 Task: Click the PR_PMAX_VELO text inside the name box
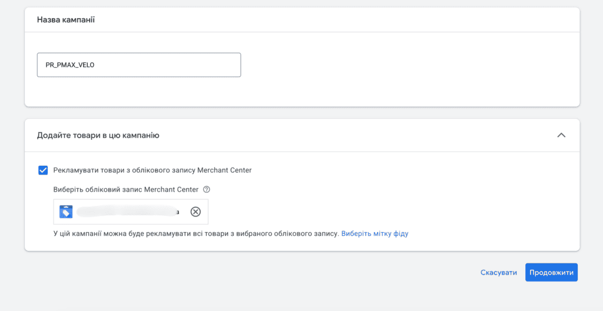[70, 65]
